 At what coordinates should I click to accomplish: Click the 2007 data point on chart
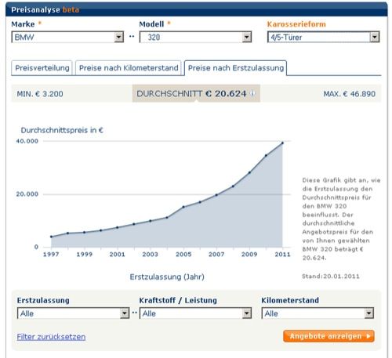click(x=216, y=195)
